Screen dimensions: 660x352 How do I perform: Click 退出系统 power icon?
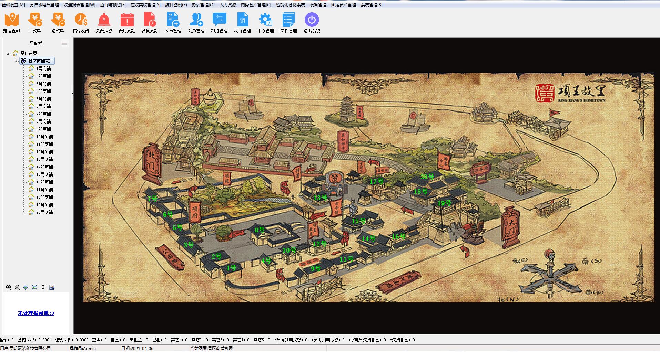point(312,23)
